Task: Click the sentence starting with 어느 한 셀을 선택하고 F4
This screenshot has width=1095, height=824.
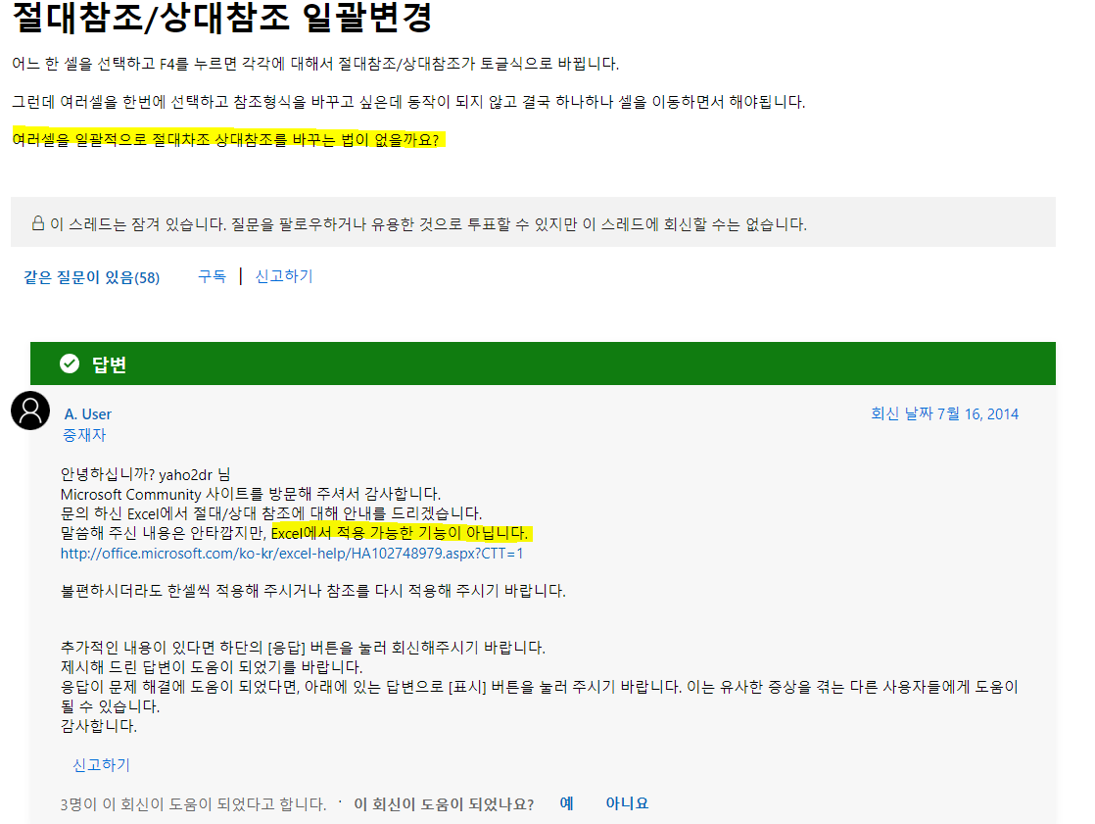Action: [x=315, y=64]
